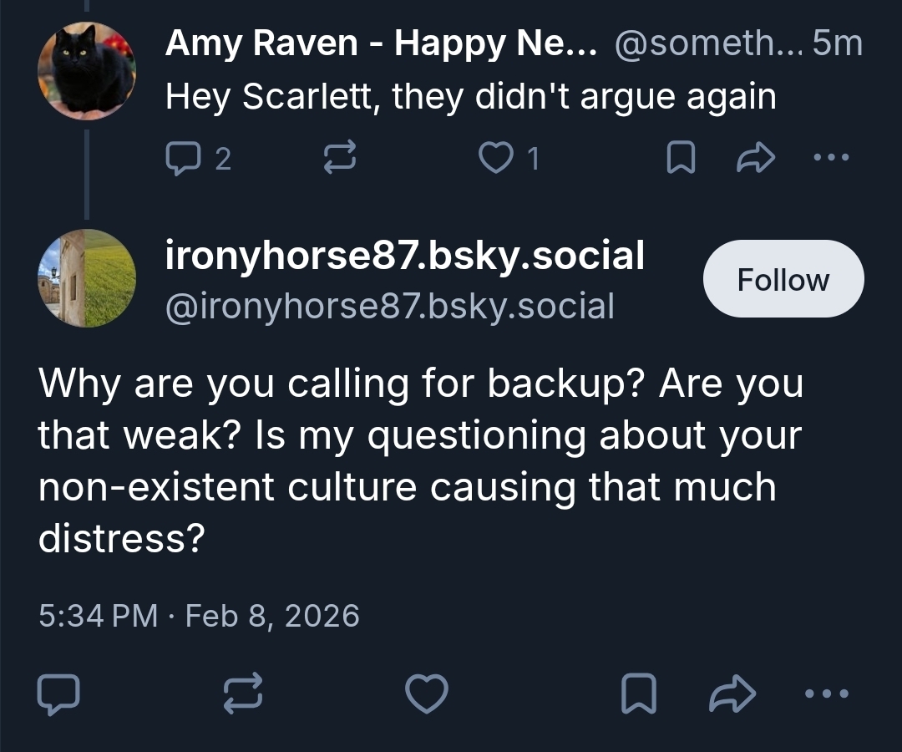Reply to ironyhorse87's post
The image size is (902, 752).
(x=59, y=694)
